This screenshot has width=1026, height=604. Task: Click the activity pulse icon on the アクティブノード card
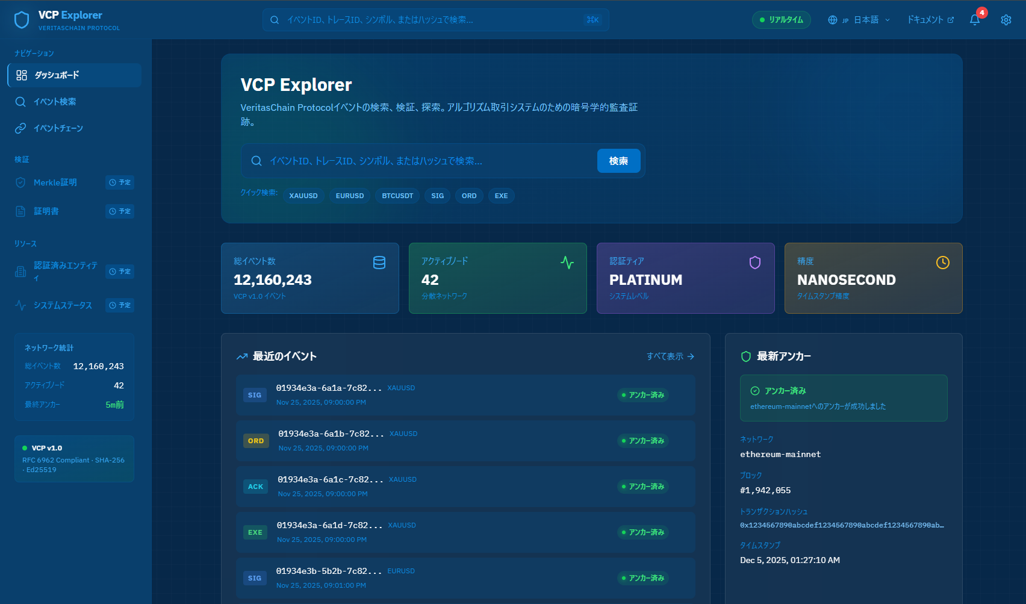(x=567, y=263)
